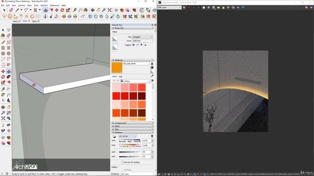The image size is (314, 176).
Task: Adjust the Time shadow slider
Action: [x=130, y=140]
